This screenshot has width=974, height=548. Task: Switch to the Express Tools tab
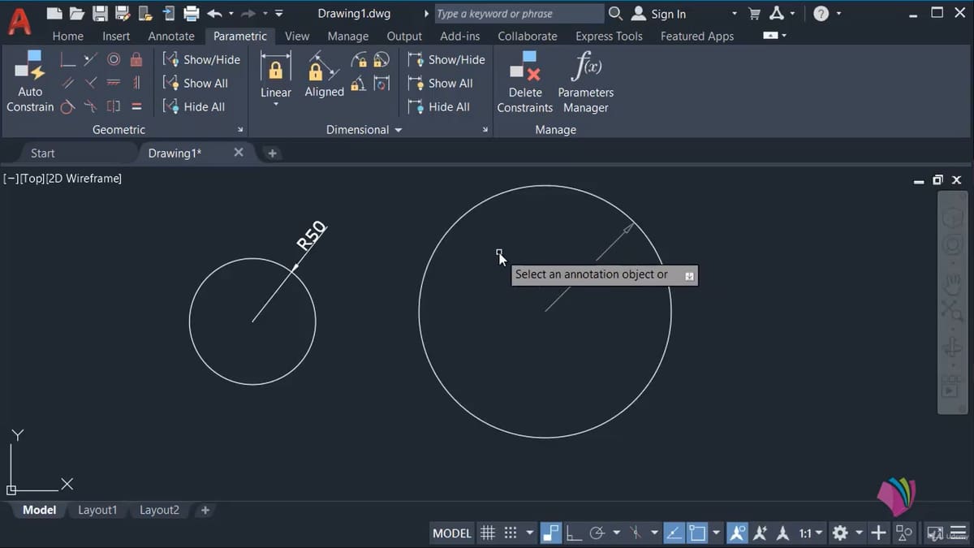click(x=609, y=36)
